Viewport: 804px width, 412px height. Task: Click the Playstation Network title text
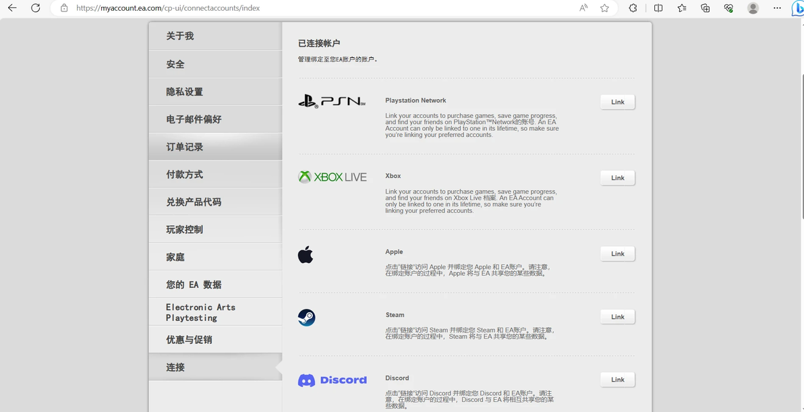pos(415,100)
